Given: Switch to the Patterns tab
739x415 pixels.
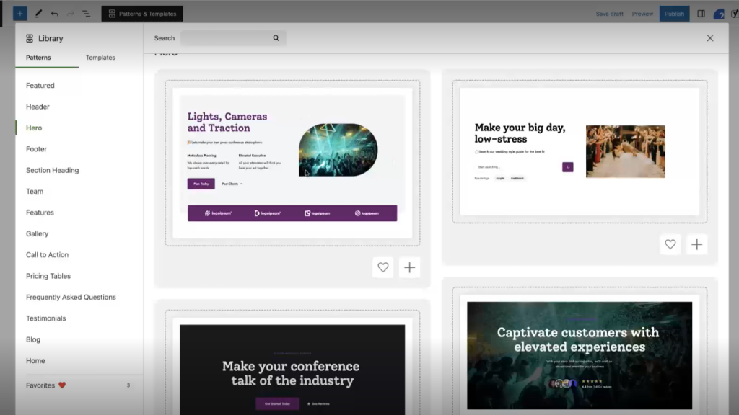Looking at the screenshot, I should pyautogui.click(x=38, y=58).
